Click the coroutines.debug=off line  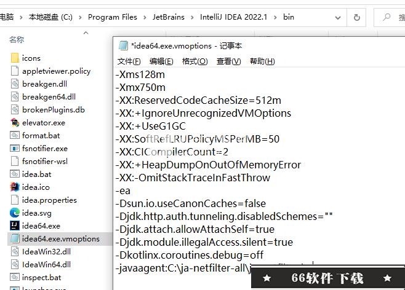[190, 255]
